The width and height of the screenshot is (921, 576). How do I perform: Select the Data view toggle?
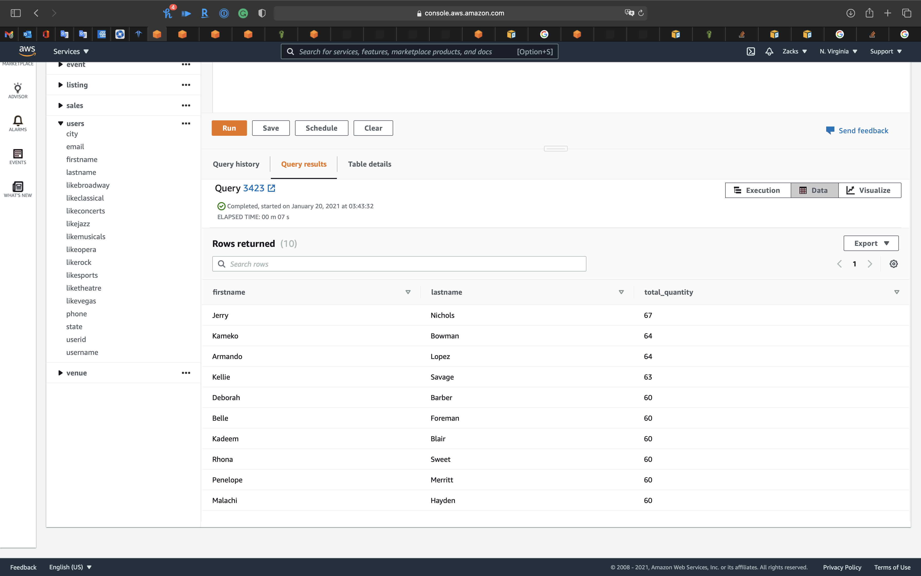tap(814, 190)
